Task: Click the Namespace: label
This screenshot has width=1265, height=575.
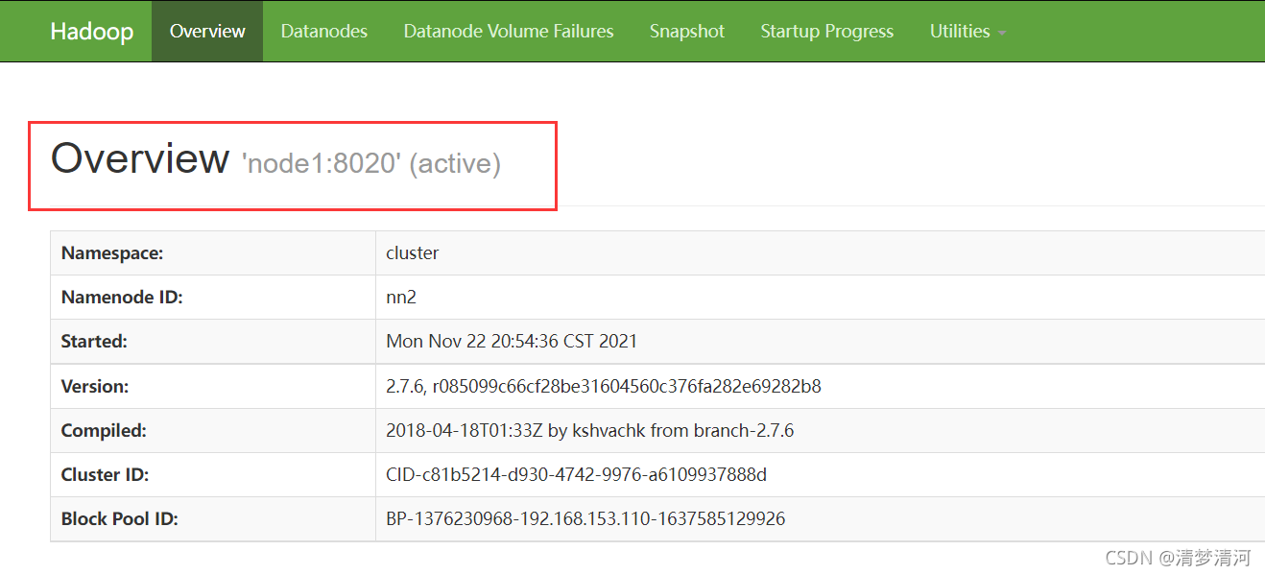Action: tap(112, 253)
